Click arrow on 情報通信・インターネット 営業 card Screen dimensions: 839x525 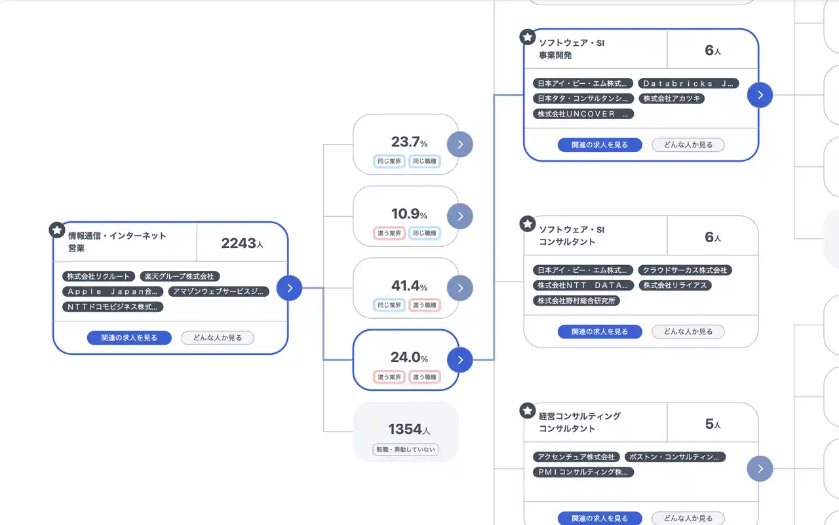coord(289,288)
